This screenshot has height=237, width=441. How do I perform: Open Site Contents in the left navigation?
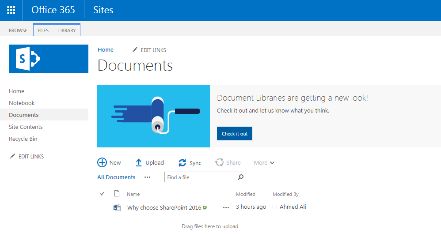click(x=26, y=127)
